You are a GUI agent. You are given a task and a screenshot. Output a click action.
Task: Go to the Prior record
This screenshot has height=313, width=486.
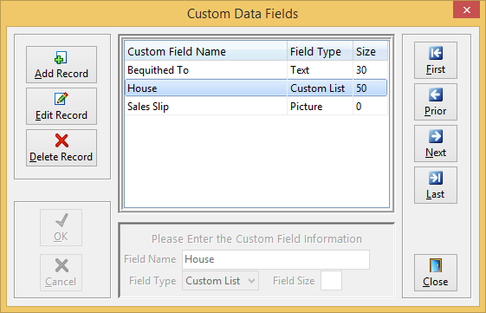(x=436, y=101)
